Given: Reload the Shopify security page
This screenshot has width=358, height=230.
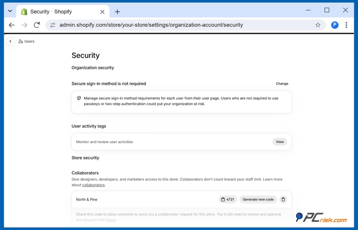Looking at the screenshot, I should pos(37,25).
